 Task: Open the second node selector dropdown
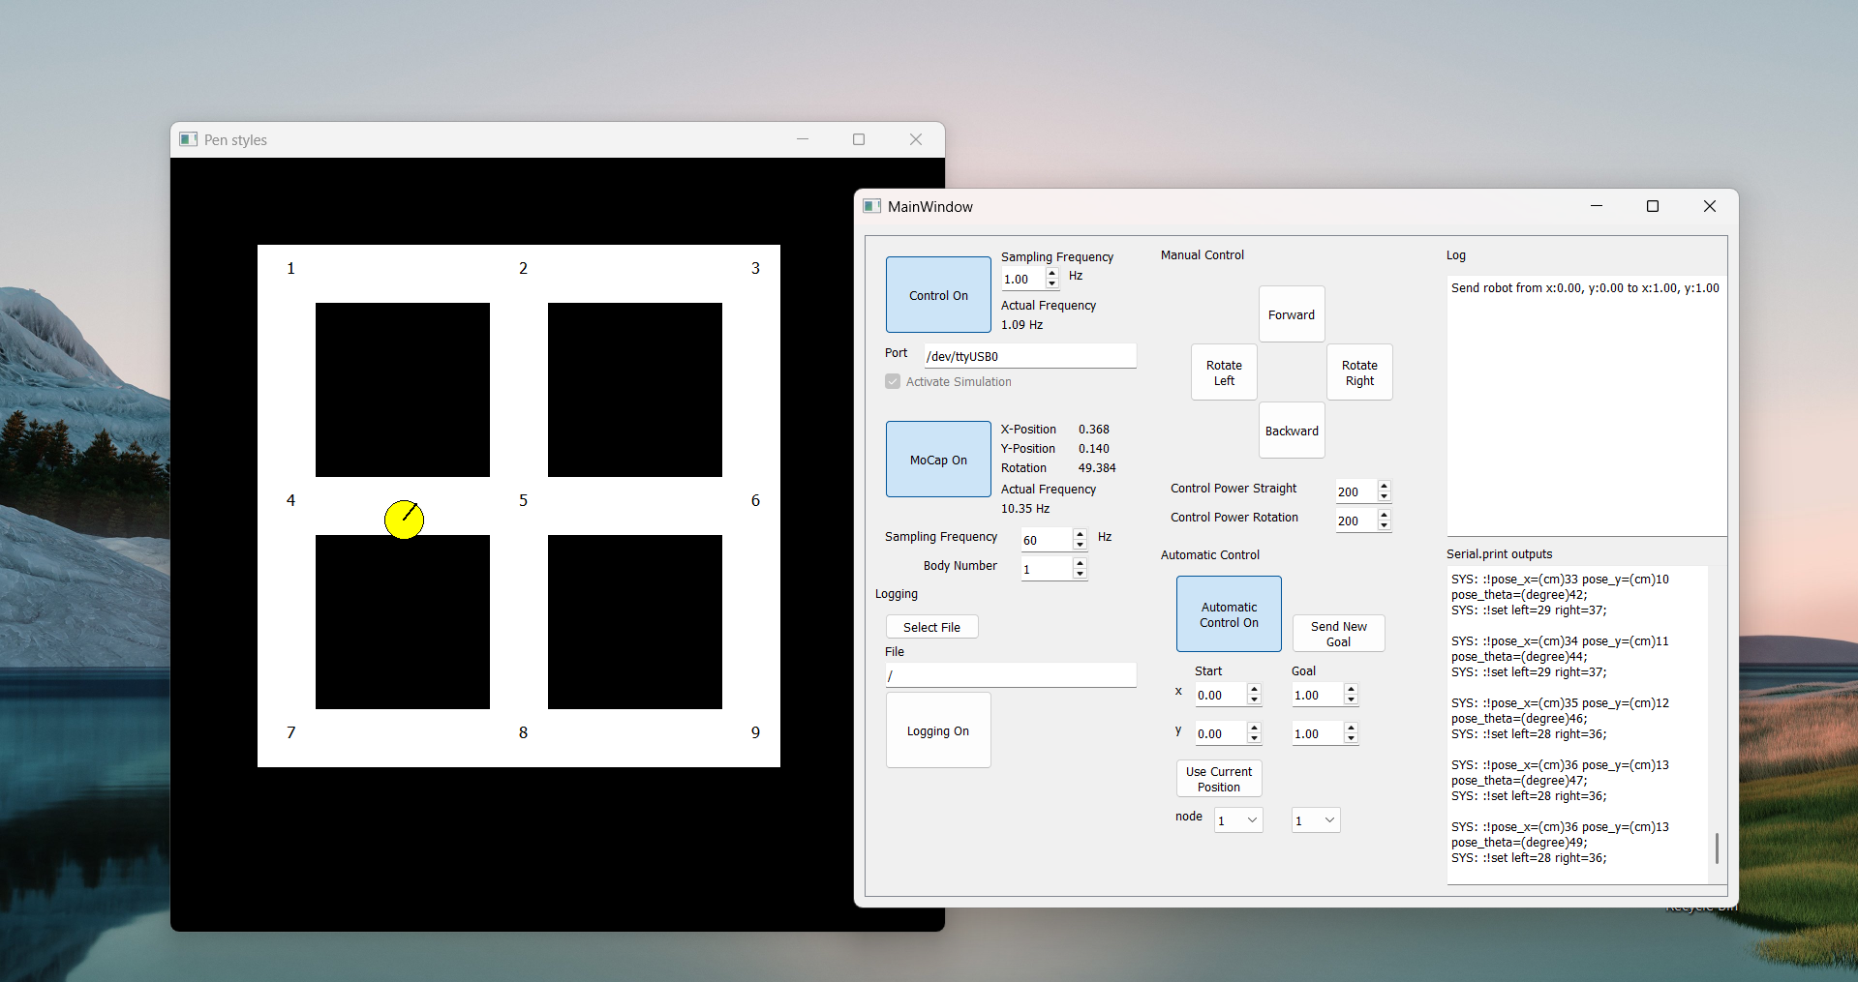(x=1314, y=819)
